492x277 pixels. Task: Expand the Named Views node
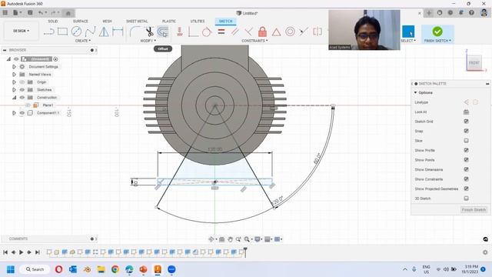click(14, 75)
